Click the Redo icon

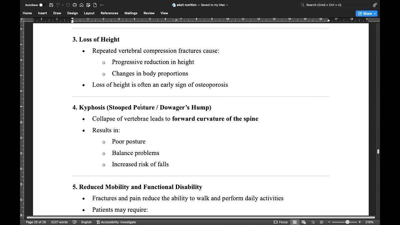[68, 5]
